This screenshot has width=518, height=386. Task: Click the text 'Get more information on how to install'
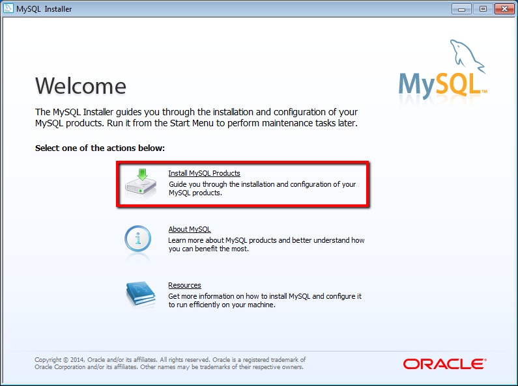227,296
